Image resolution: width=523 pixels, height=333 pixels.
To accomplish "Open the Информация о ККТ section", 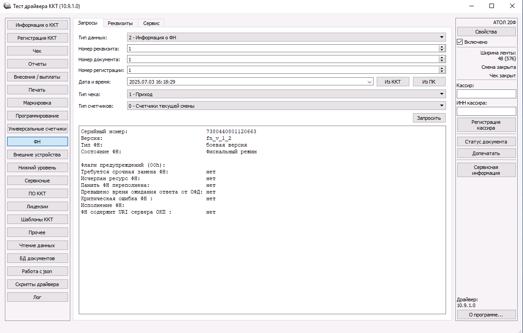I will coord(38,25).
